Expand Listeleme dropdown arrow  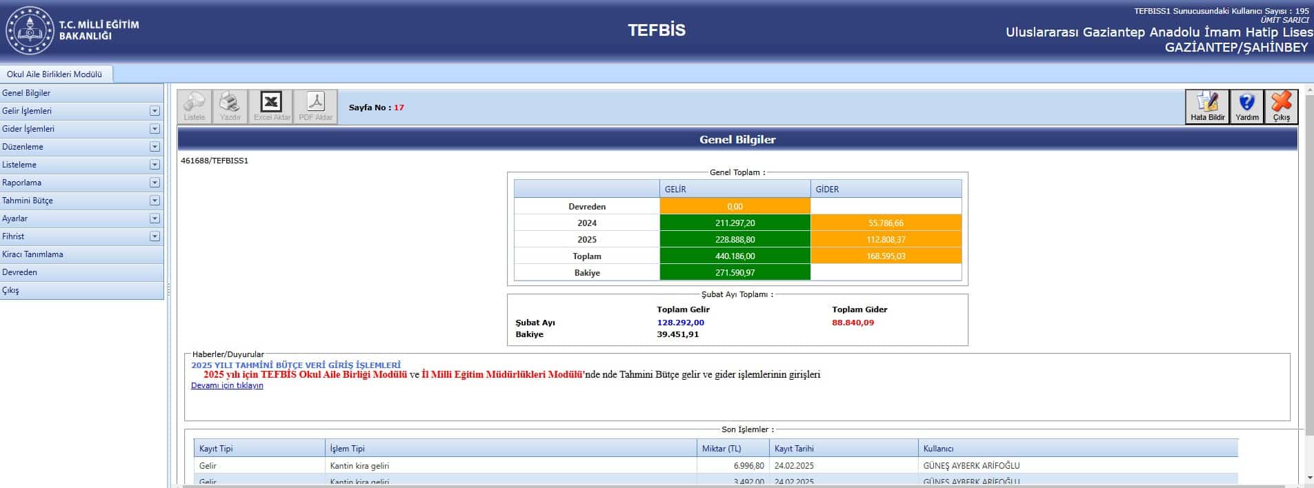[x=155, y=165]
